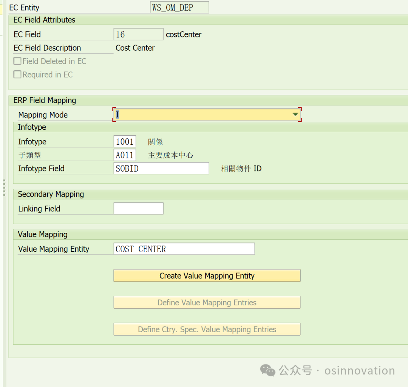Click the 子類型 label
Image resolution: width=408 pixels, height=387 pixels.
(x=30, y=155)
